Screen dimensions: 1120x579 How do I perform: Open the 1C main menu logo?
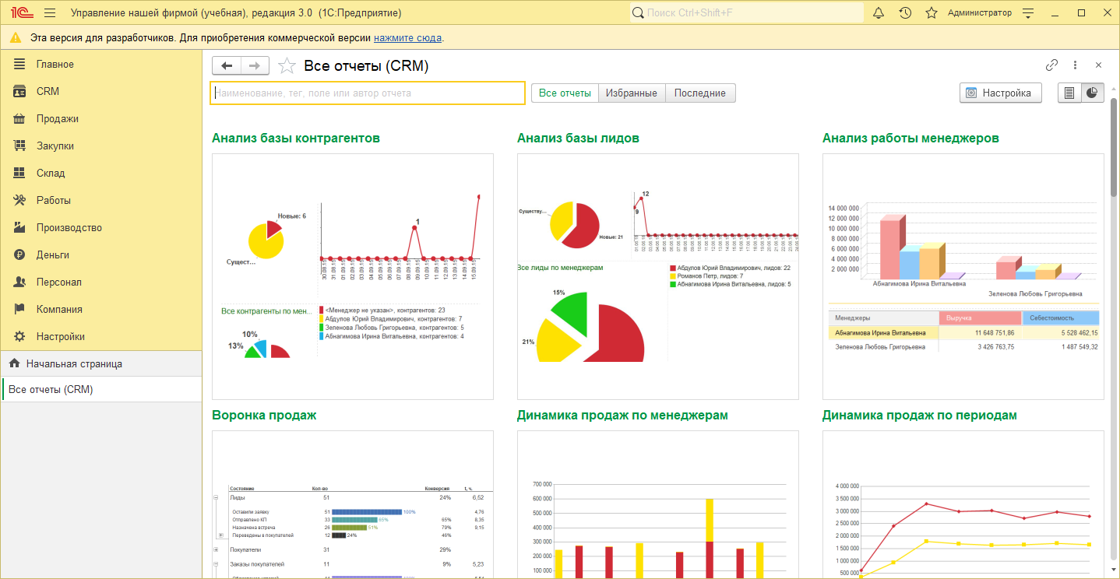point(21,13)
